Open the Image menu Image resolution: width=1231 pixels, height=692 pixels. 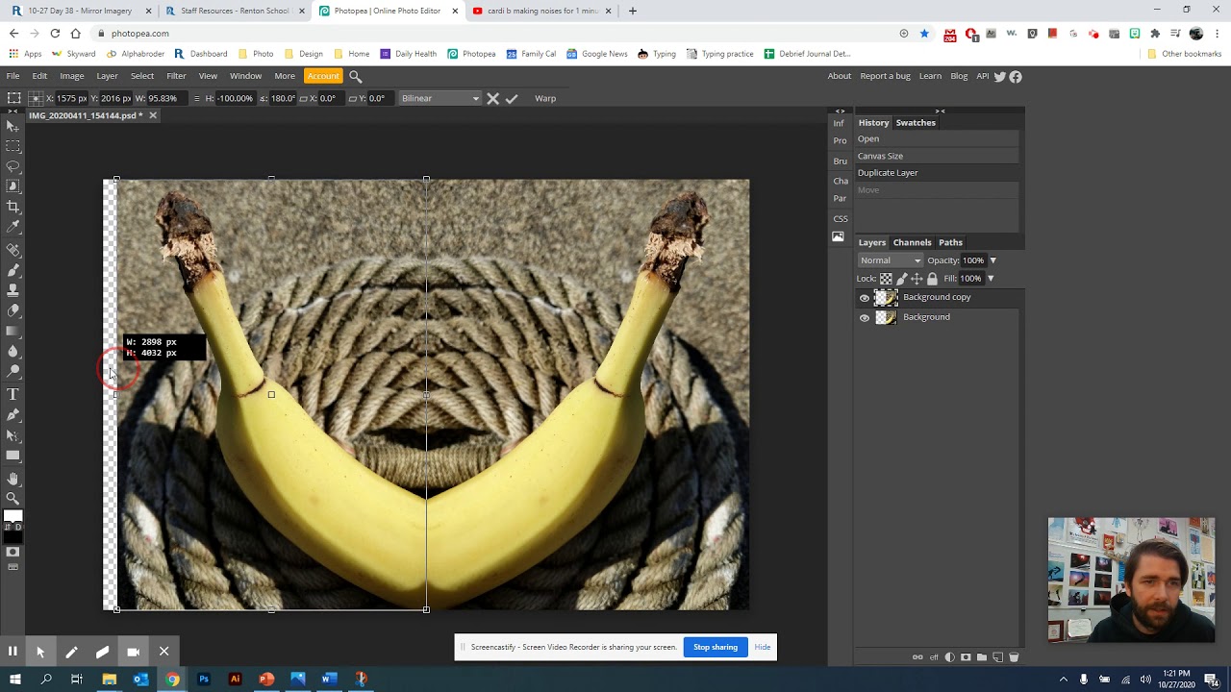click(x=72, y=76)
